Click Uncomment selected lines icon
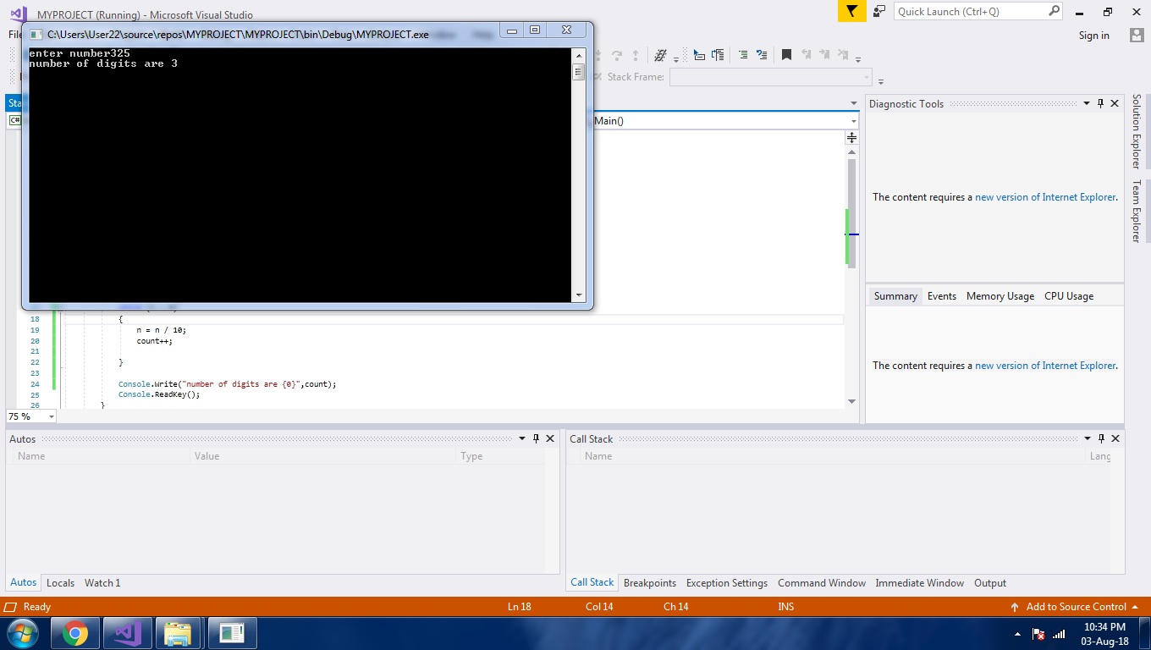Viewport: 1151px width, 650px height. (x=762, y=54)
